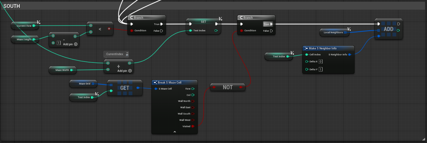Click the Maze Height variable node

pyautogui.click(x=25, y=40)
